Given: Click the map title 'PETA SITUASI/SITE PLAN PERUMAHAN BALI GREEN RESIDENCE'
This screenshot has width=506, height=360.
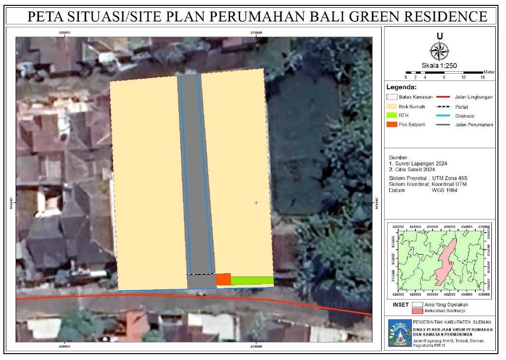Looking at the screenshot, I should coord(257,16).
